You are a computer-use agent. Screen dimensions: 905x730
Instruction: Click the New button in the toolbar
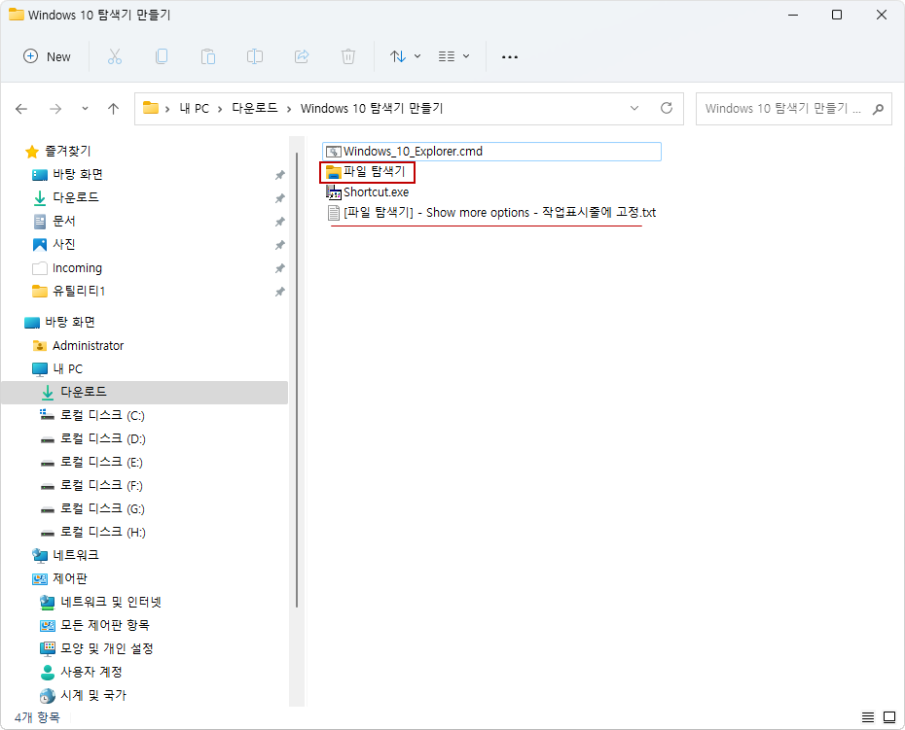click(x=47, y=56)
